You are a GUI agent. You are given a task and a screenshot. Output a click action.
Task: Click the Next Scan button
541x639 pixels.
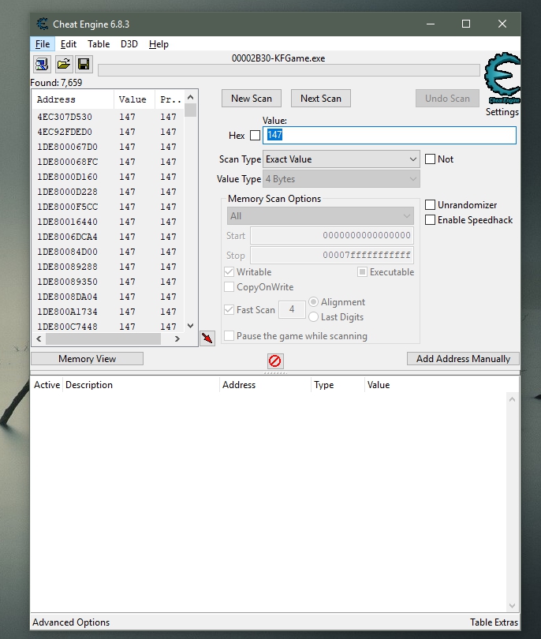(321, 98)
